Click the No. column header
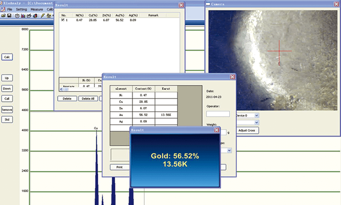Image resolution: width=341 pixels, height=205 pixels. tap(64, 15)
